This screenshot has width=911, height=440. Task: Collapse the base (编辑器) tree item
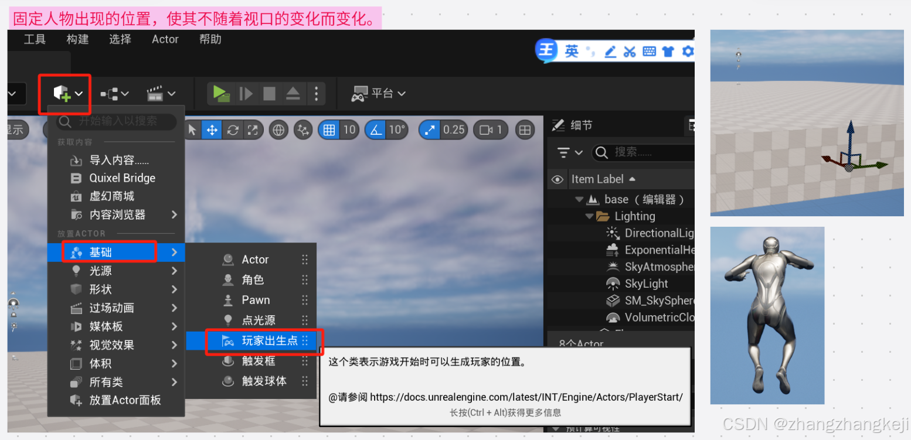(578, 199)
